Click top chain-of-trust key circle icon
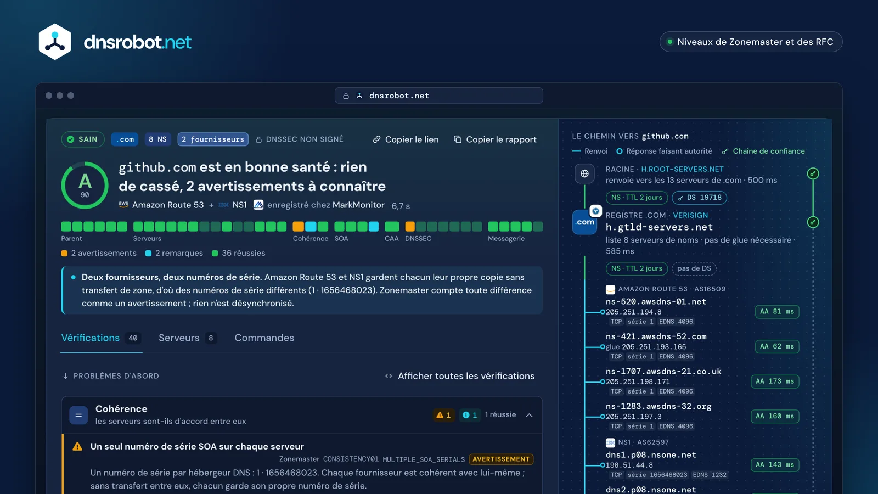 click(813, 173)
